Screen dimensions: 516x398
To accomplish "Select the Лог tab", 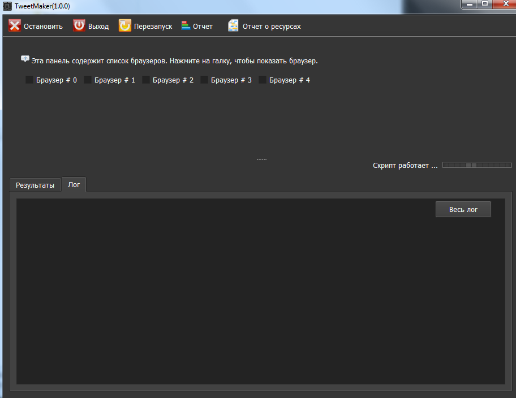I will point(74,184).
